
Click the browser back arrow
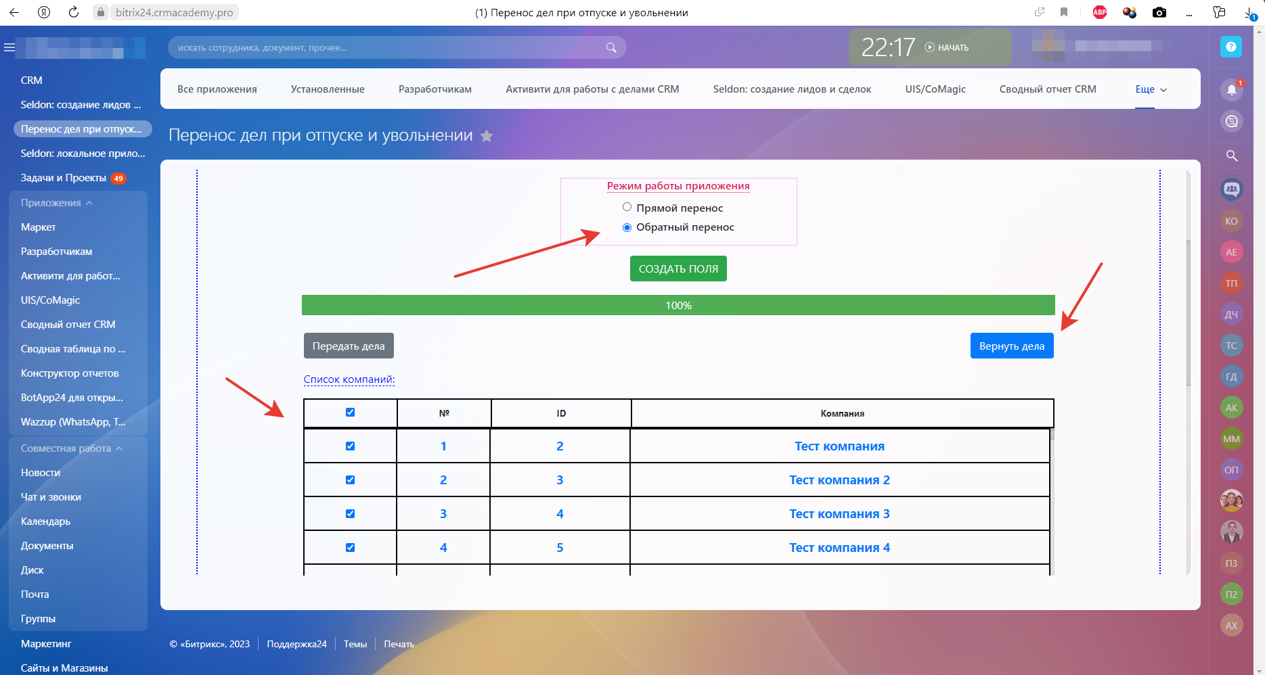[x=14, y=12]
